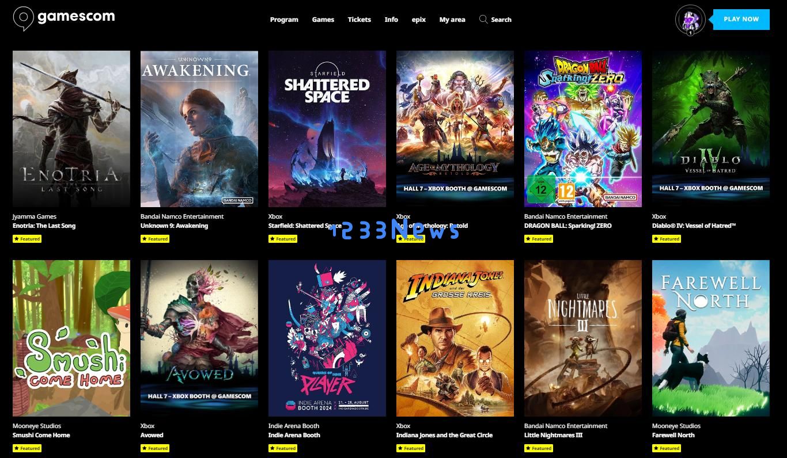Click the PLAY NOW button
787x458 pixels.
click(741, 19)
